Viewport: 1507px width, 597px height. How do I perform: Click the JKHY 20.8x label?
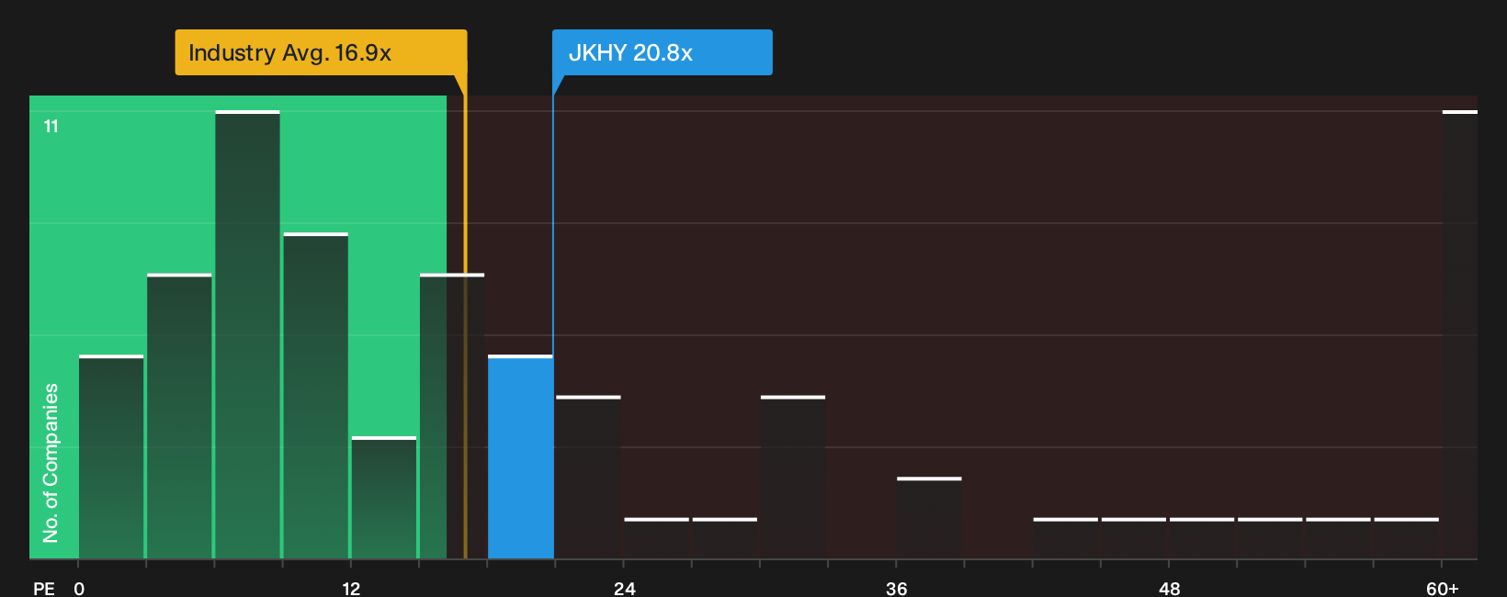[662, 52]
